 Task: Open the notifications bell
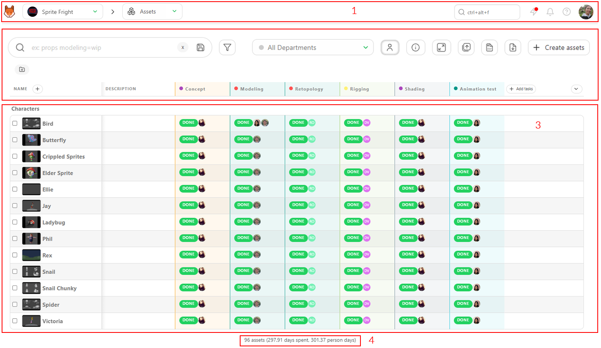click(550, 12)
